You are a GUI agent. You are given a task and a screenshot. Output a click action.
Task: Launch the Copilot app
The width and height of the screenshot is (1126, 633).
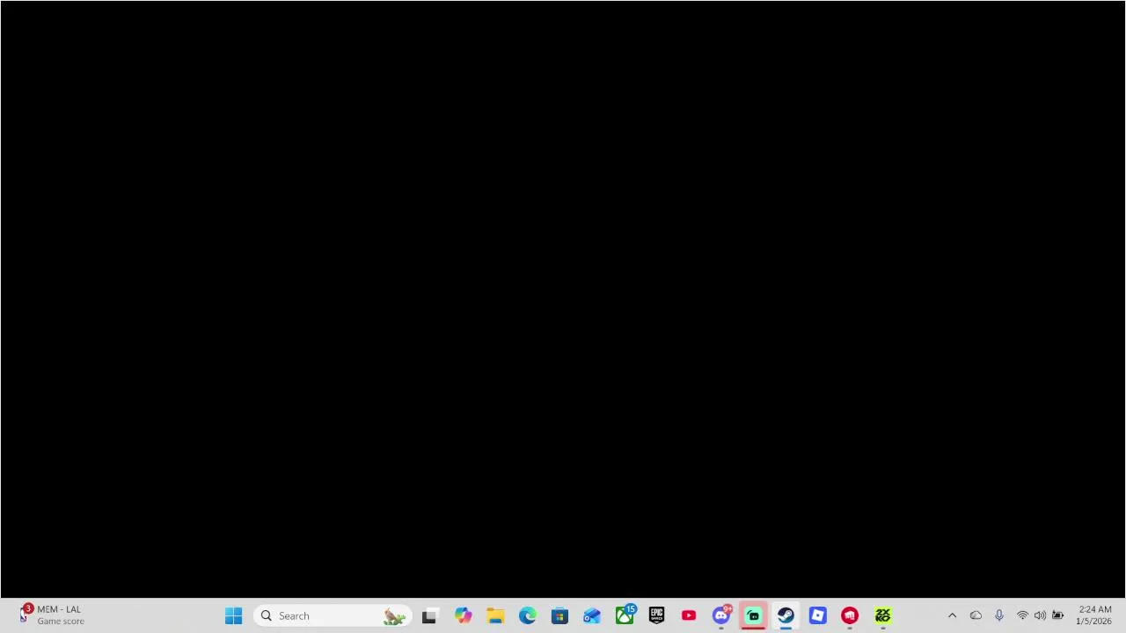pyautogui.click(x=463, y=615)
